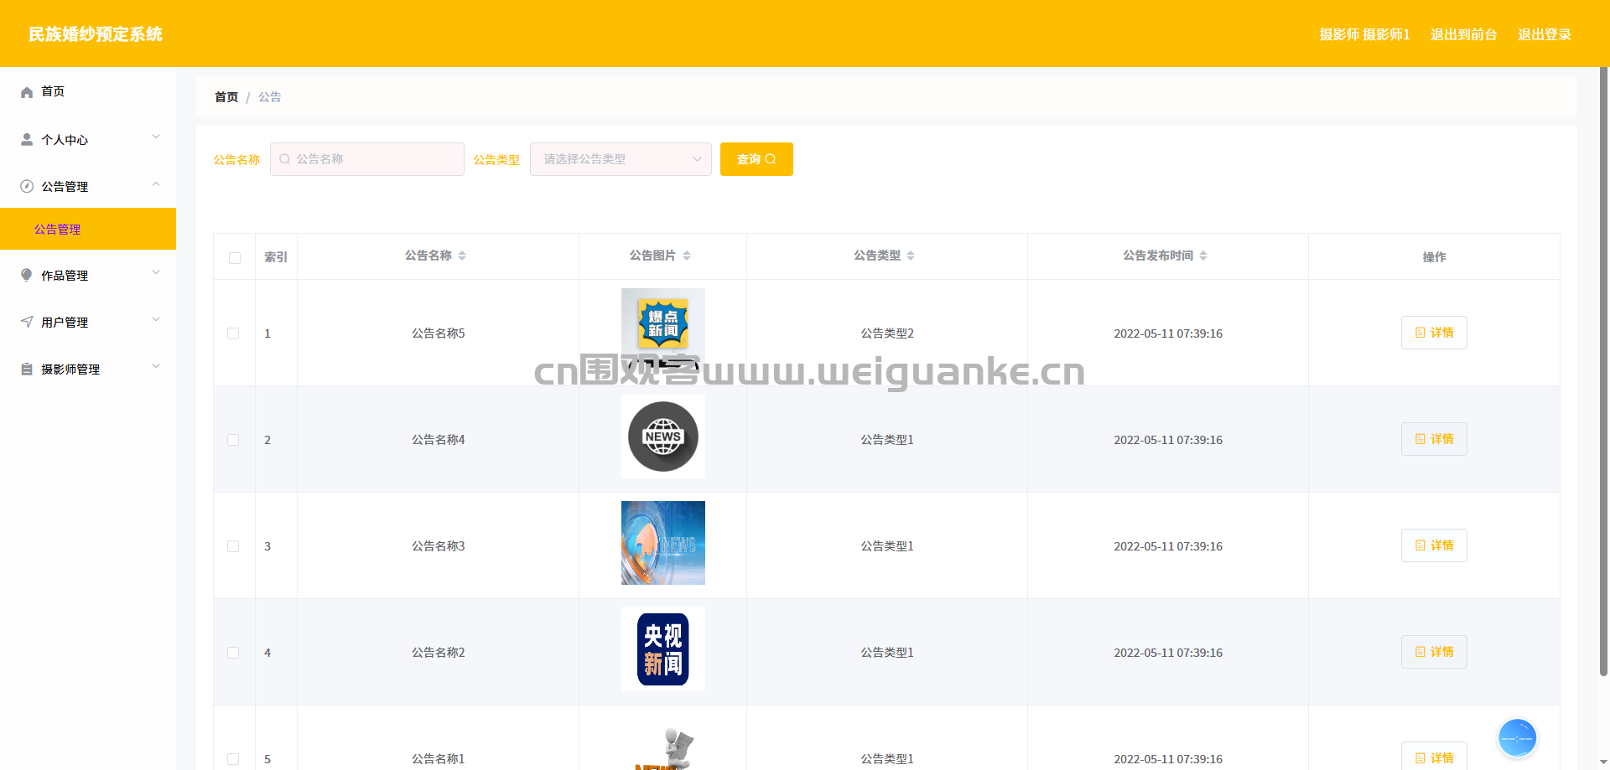Click the 查询 search button
1610x770 pixels.
[756, 159]
